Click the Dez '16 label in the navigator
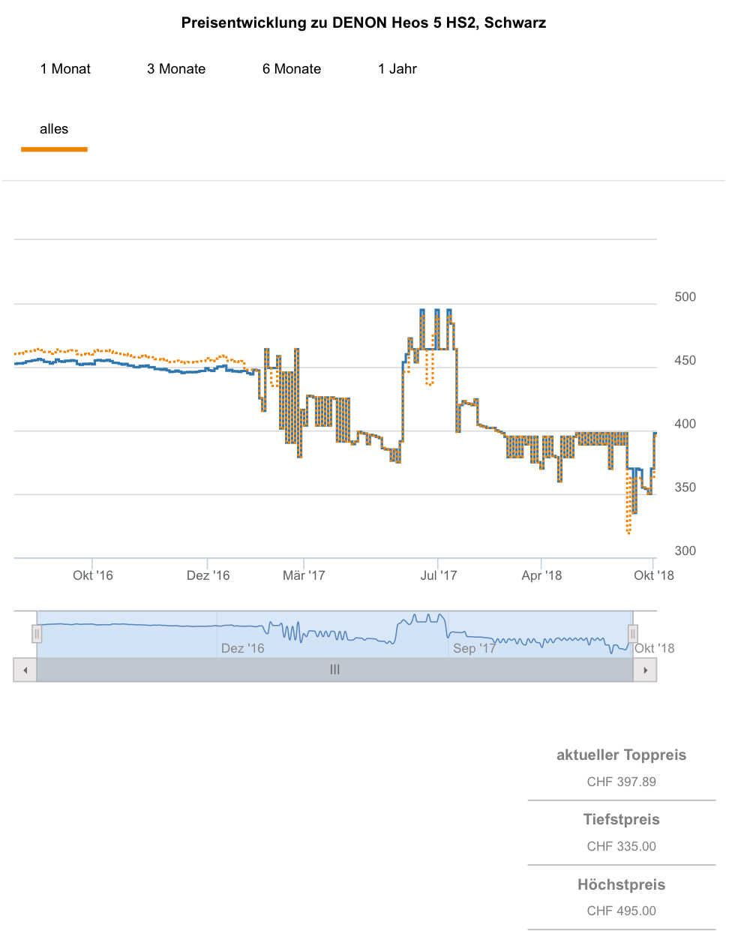This screenshot has height=943, width=738. [x=242, y=648]
